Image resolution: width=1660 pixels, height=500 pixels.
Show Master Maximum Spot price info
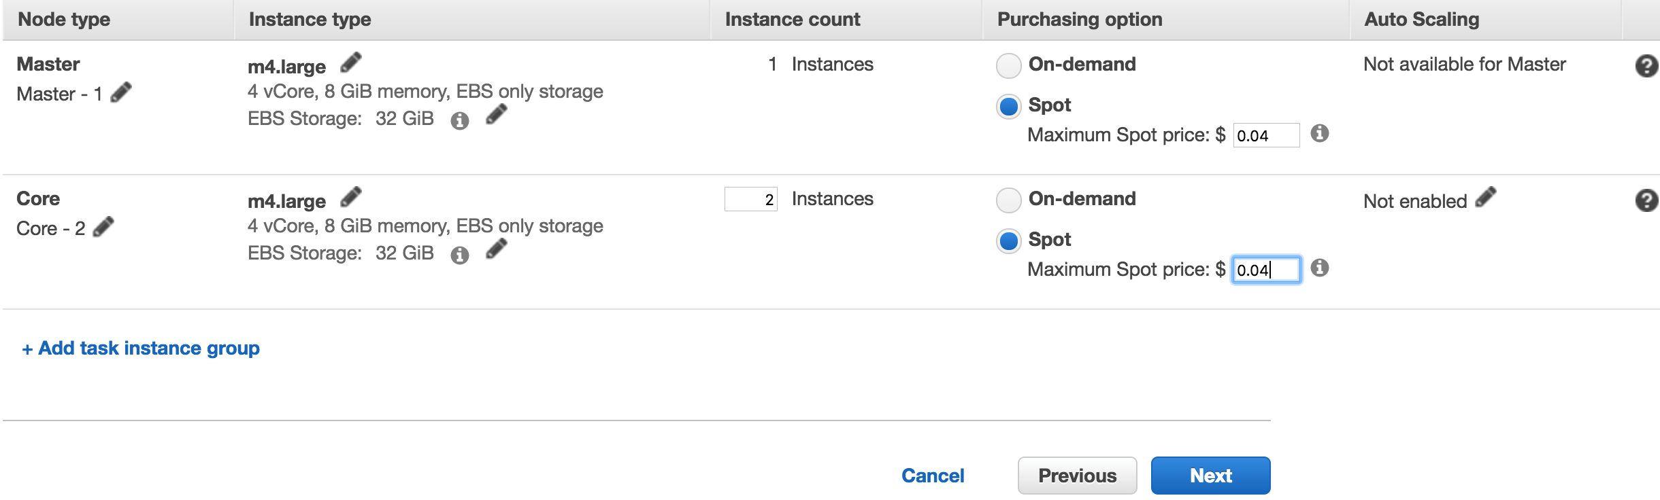(x=1320, y=133)
